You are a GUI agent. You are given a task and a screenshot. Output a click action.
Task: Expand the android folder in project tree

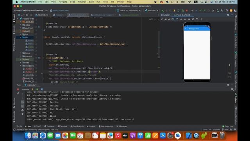20,28
